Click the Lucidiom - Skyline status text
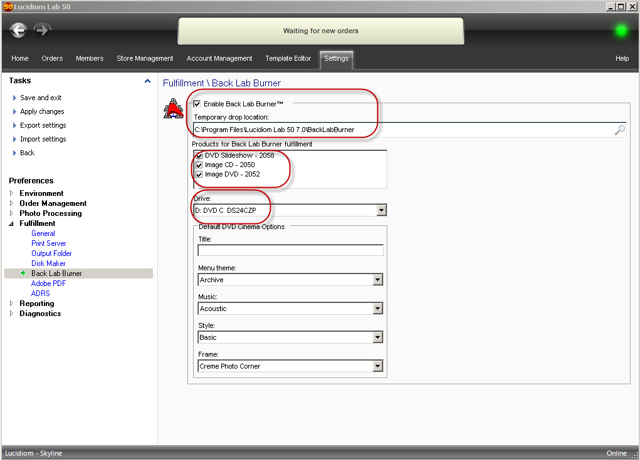Screen dimensions: 640x460 coord(33,453)
